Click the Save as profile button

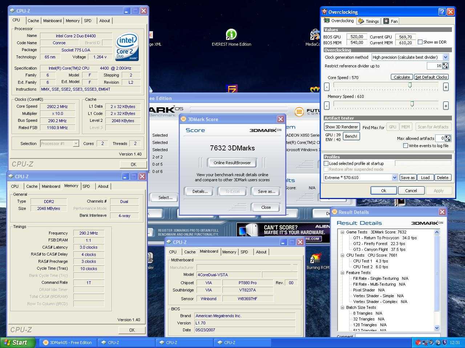(407, 178)
